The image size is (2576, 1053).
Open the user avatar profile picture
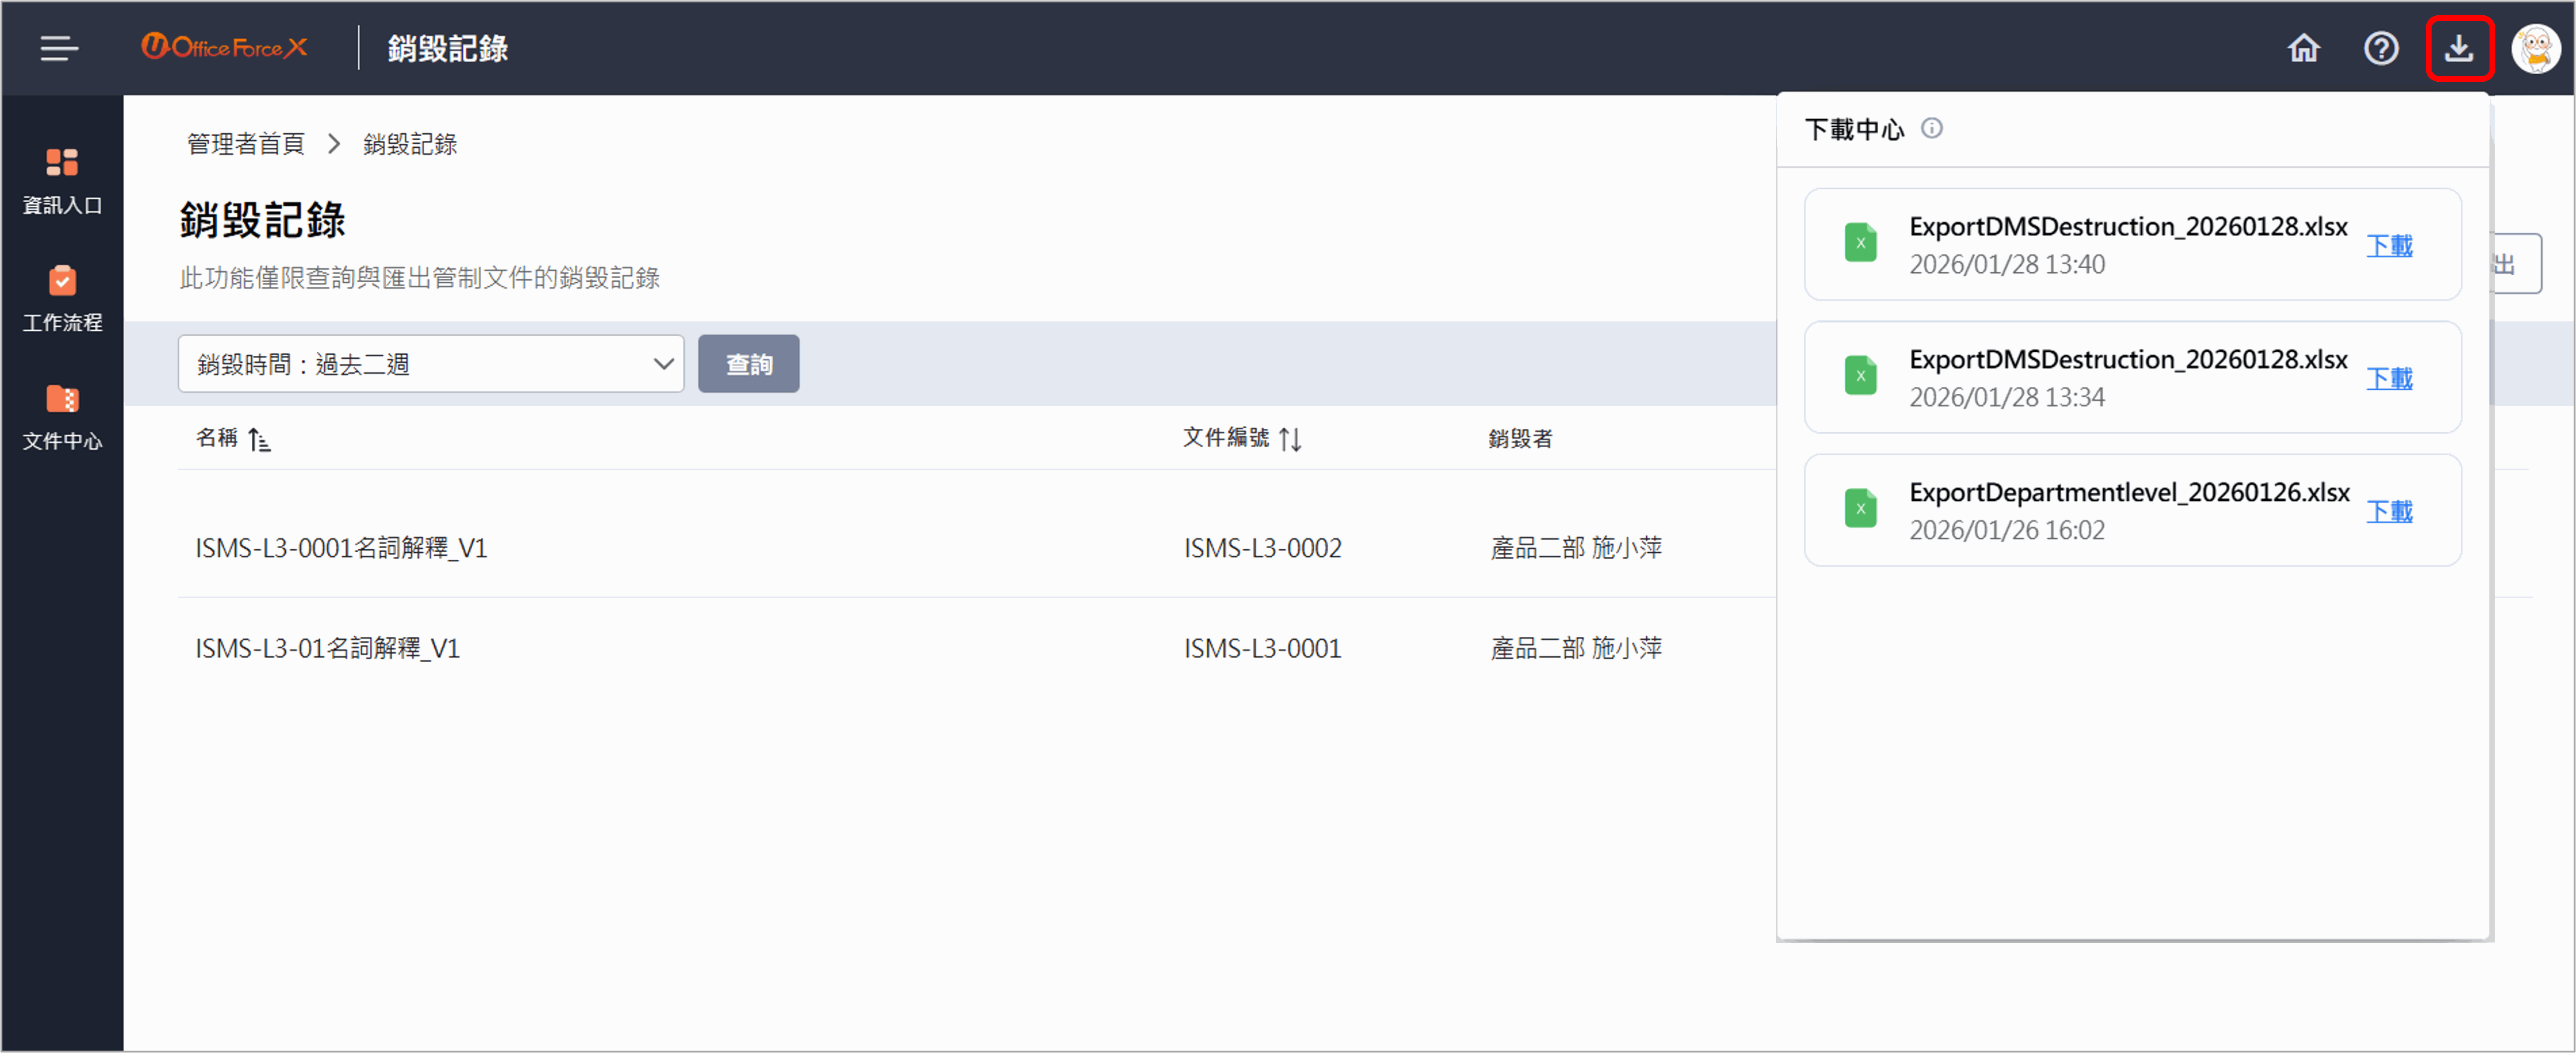2537,48
